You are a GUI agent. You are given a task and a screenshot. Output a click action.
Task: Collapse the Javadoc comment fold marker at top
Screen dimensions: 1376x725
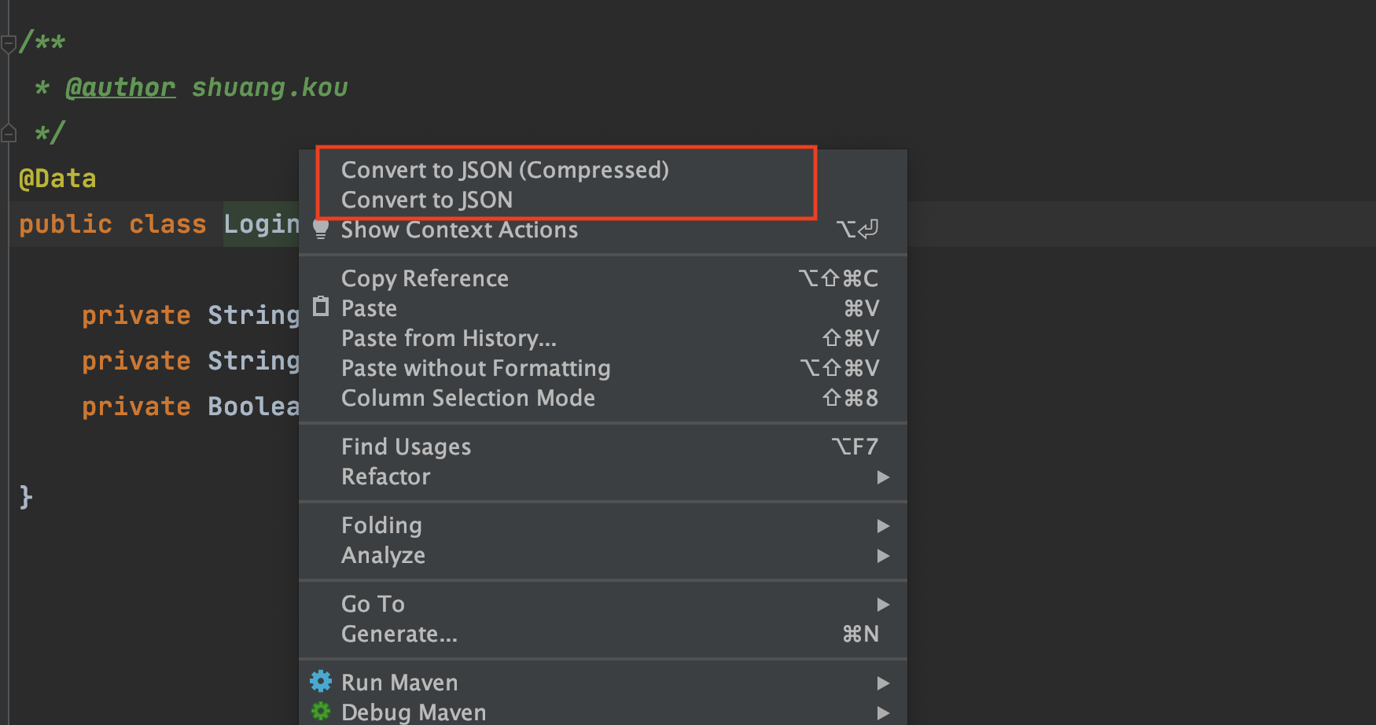[9, 44]
